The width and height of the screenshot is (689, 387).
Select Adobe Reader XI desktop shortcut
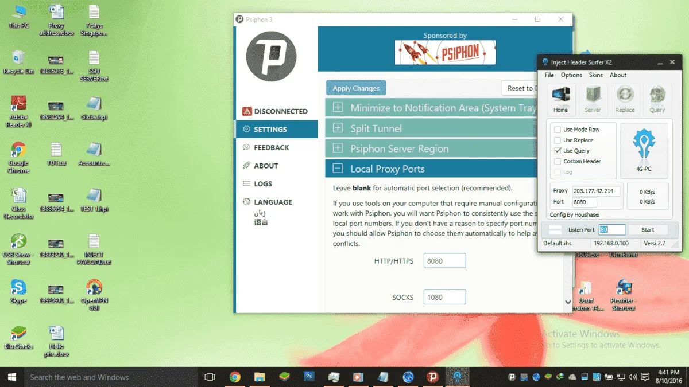(x=18, y=112)
